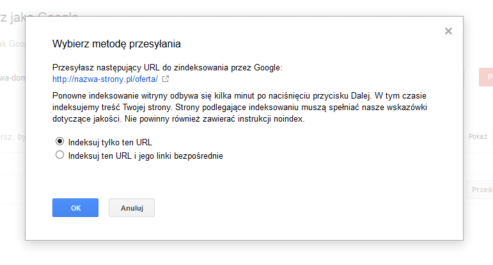Screen dimensions: 493x265
Task: Click the dialog title 'Wybierz metodę przesyłania'
Action: (x=116, y=44)
